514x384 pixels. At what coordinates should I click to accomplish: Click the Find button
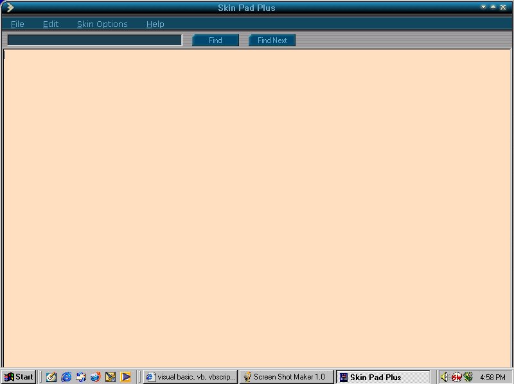pyautogui.click(x=215, y=40)
